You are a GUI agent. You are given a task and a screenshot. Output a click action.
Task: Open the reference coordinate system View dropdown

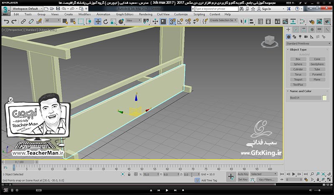click(x=133, y=20)
